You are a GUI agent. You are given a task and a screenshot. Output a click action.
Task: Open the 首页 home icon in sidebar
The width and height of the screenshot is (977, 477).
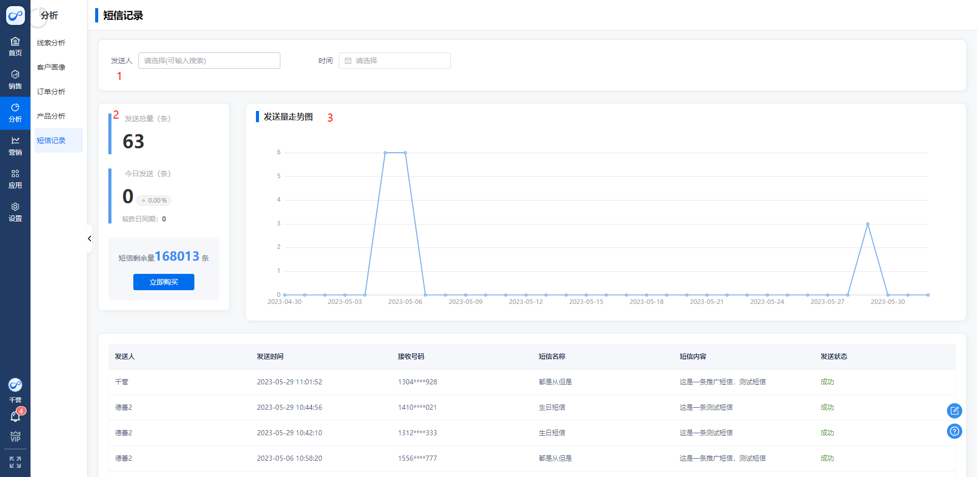15,46
